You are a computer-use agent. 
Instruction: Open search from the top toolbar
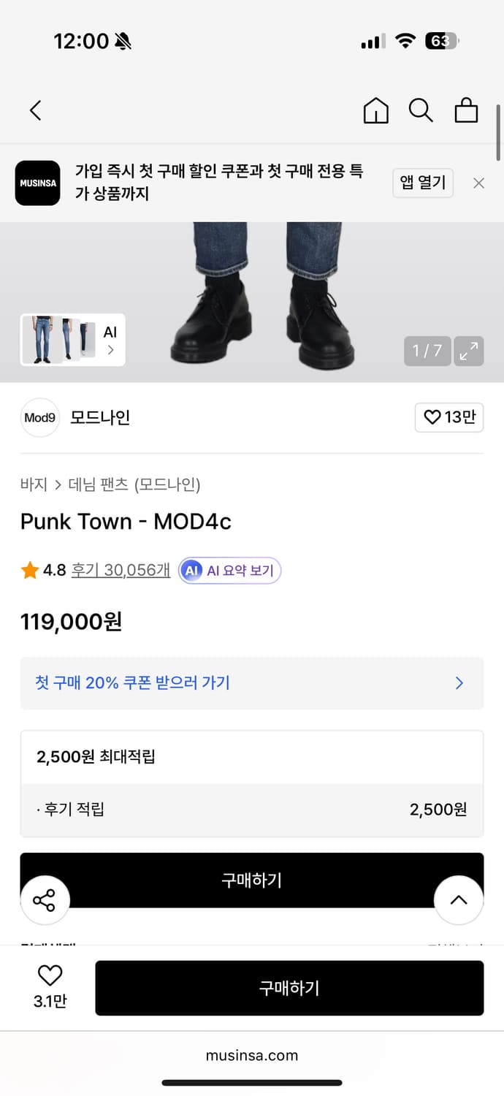point(421,110)
